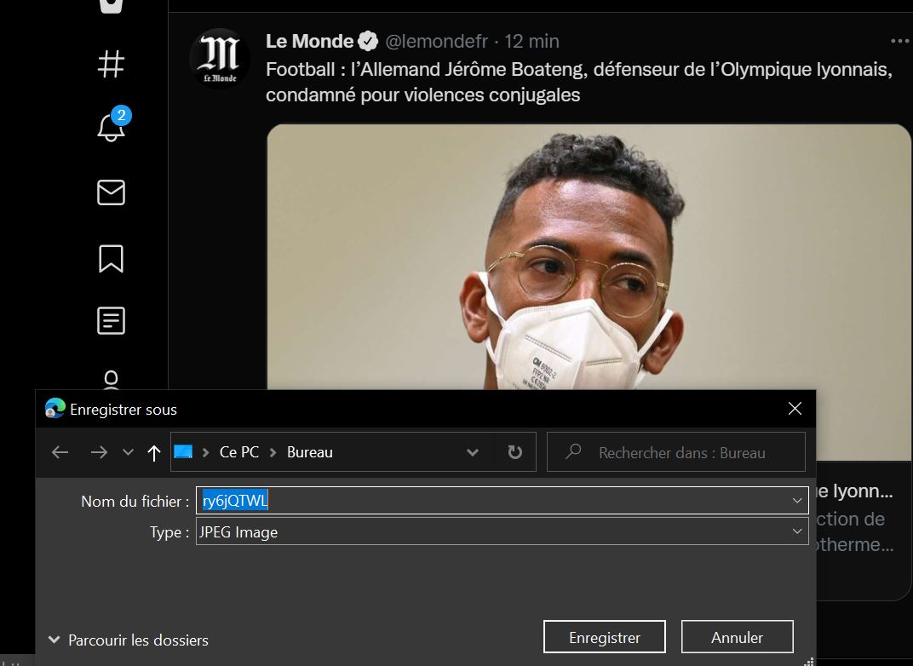Expand the recent locations dropdown arrow
Viewport: 913px width, 666px height.
128,453
